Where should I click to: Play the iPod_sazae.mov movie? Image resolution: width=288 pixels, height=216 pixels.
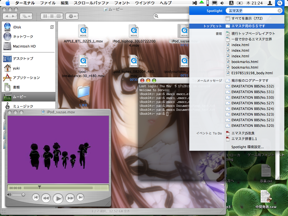click(x=58, y=198)
